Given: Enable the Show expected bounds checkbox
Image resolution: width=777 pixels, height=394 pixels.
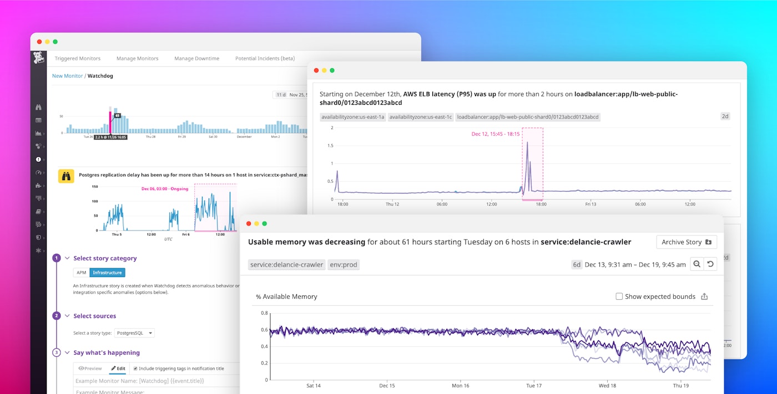Looking at the screenshot, I should (x=619, y=296).
